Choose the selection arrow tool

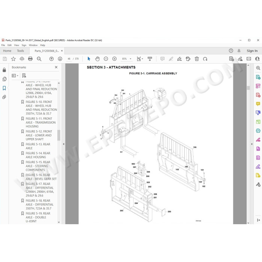[x=89, y=59]
